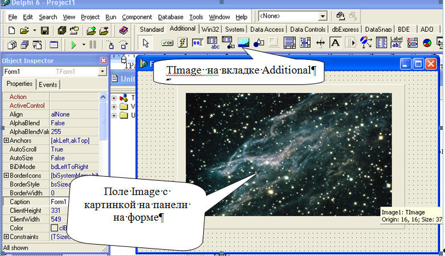Select the Splitter component icon
445x256 pixels.
coord(320,43)
